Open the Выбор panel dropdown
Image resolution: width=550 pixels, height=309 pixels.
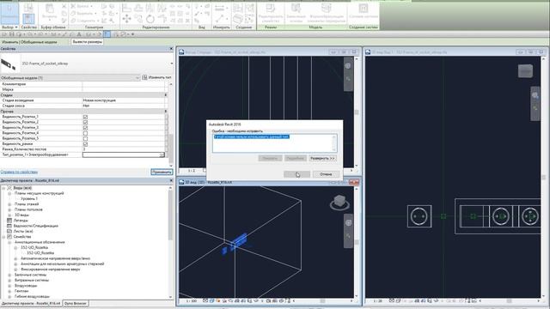pyautogui.click(x=9, y=27)
